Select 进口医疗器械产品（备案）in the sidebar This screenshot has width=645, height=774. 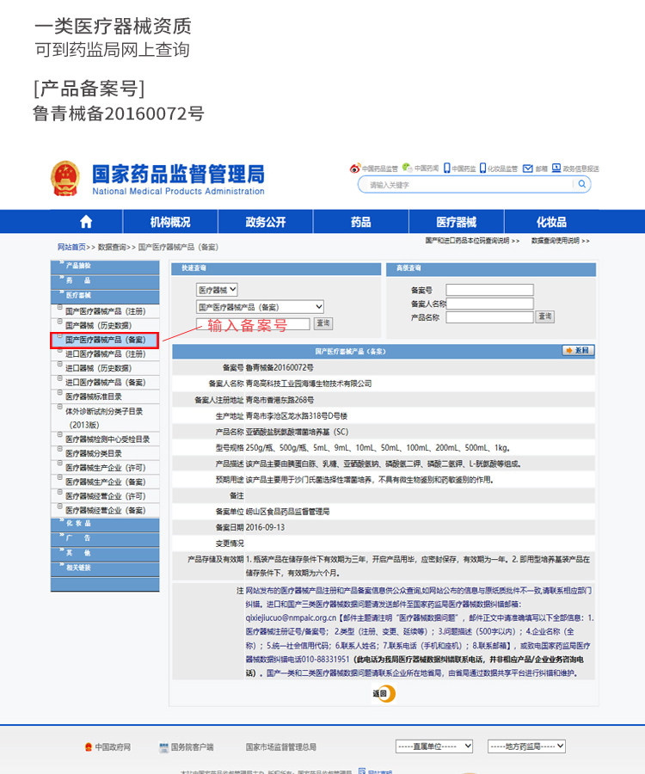105,383
